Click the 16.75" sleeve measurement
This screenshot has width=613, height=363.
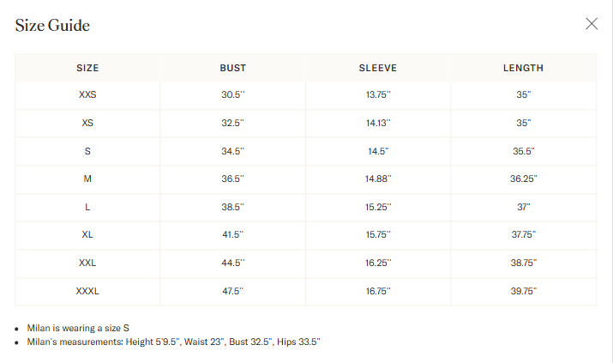coord(378,291)
